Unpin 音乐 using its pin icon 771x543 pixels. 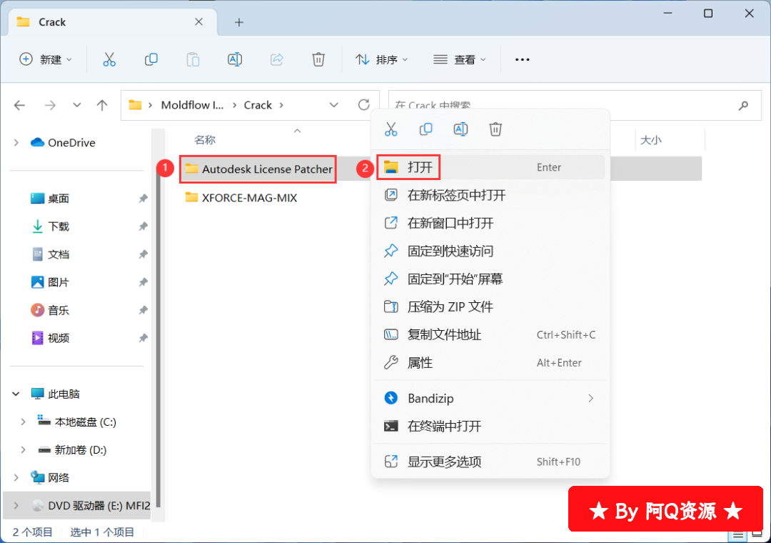coord(143,311)
